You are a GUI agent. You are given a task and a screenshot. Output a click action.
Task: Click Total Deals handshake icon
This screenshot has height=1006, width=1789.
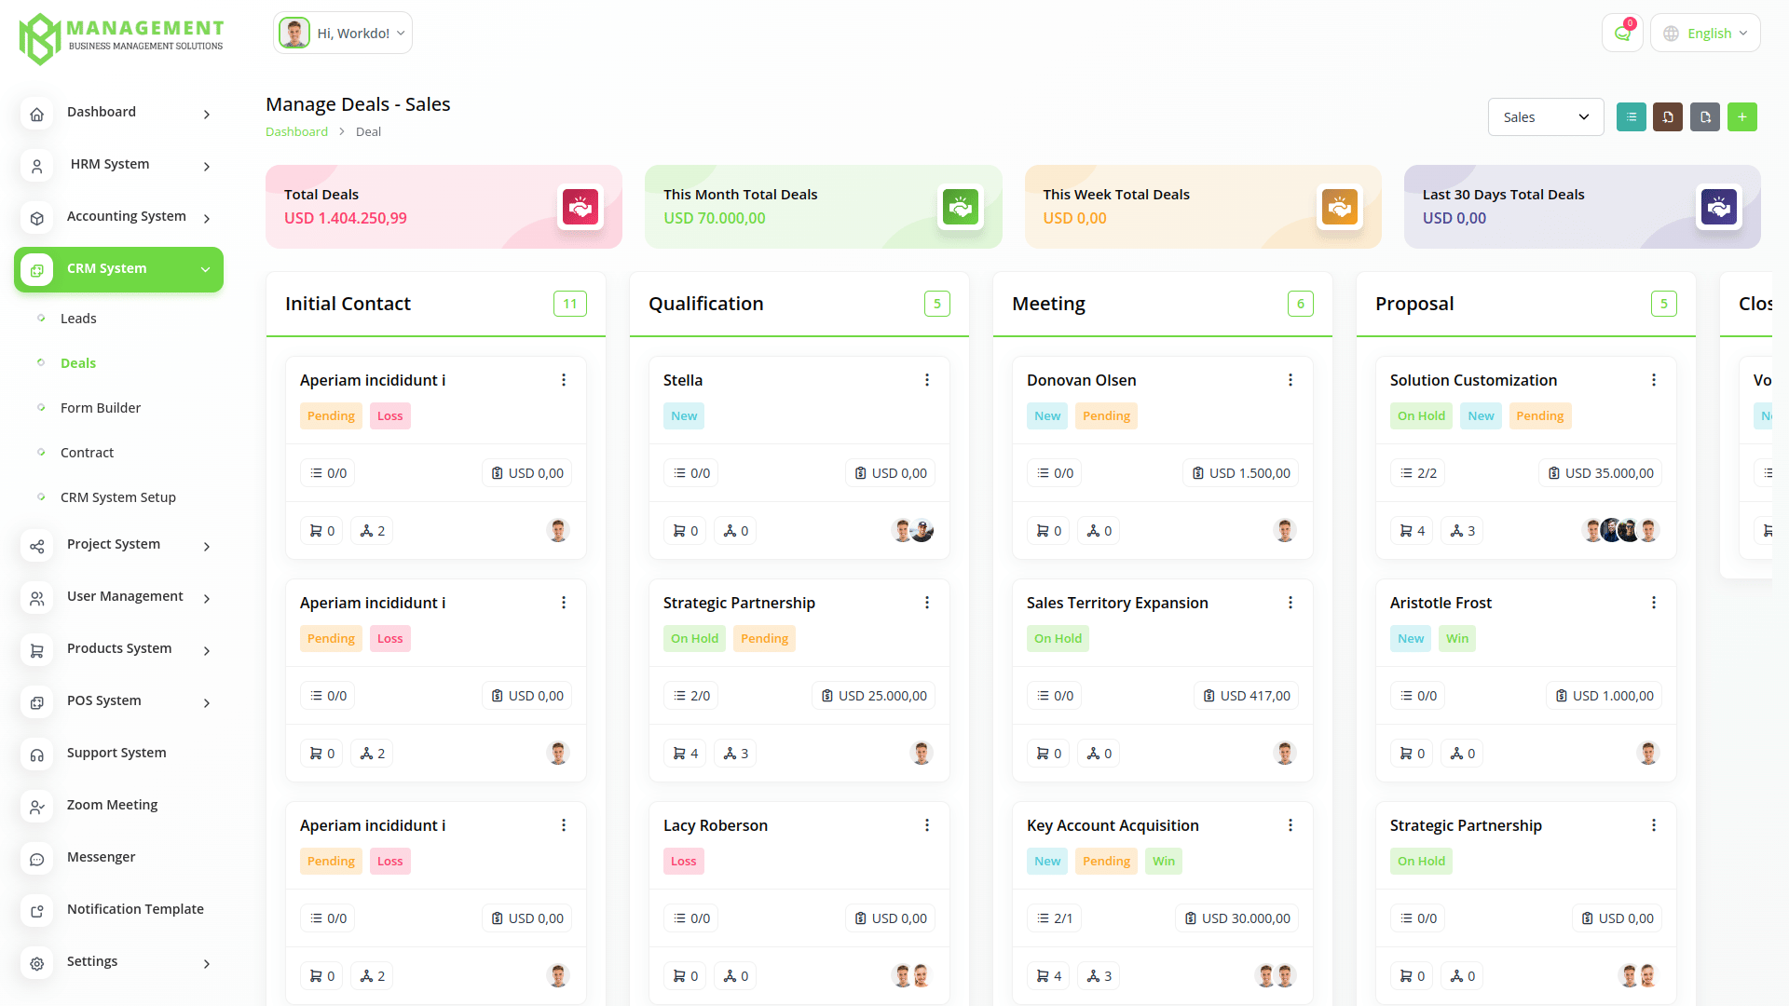click(x=580, y=207)
